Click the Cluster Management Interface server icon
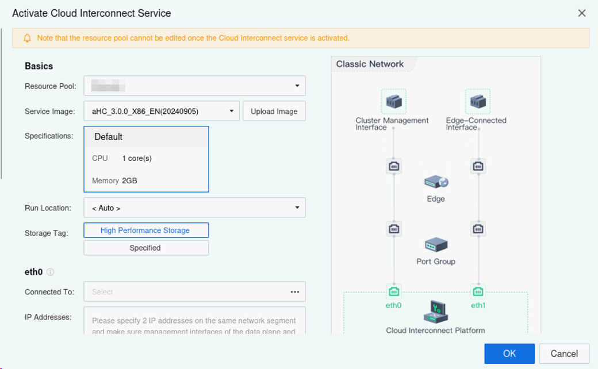Viewport: 598px width, 369px height. (x=394, y=101)
